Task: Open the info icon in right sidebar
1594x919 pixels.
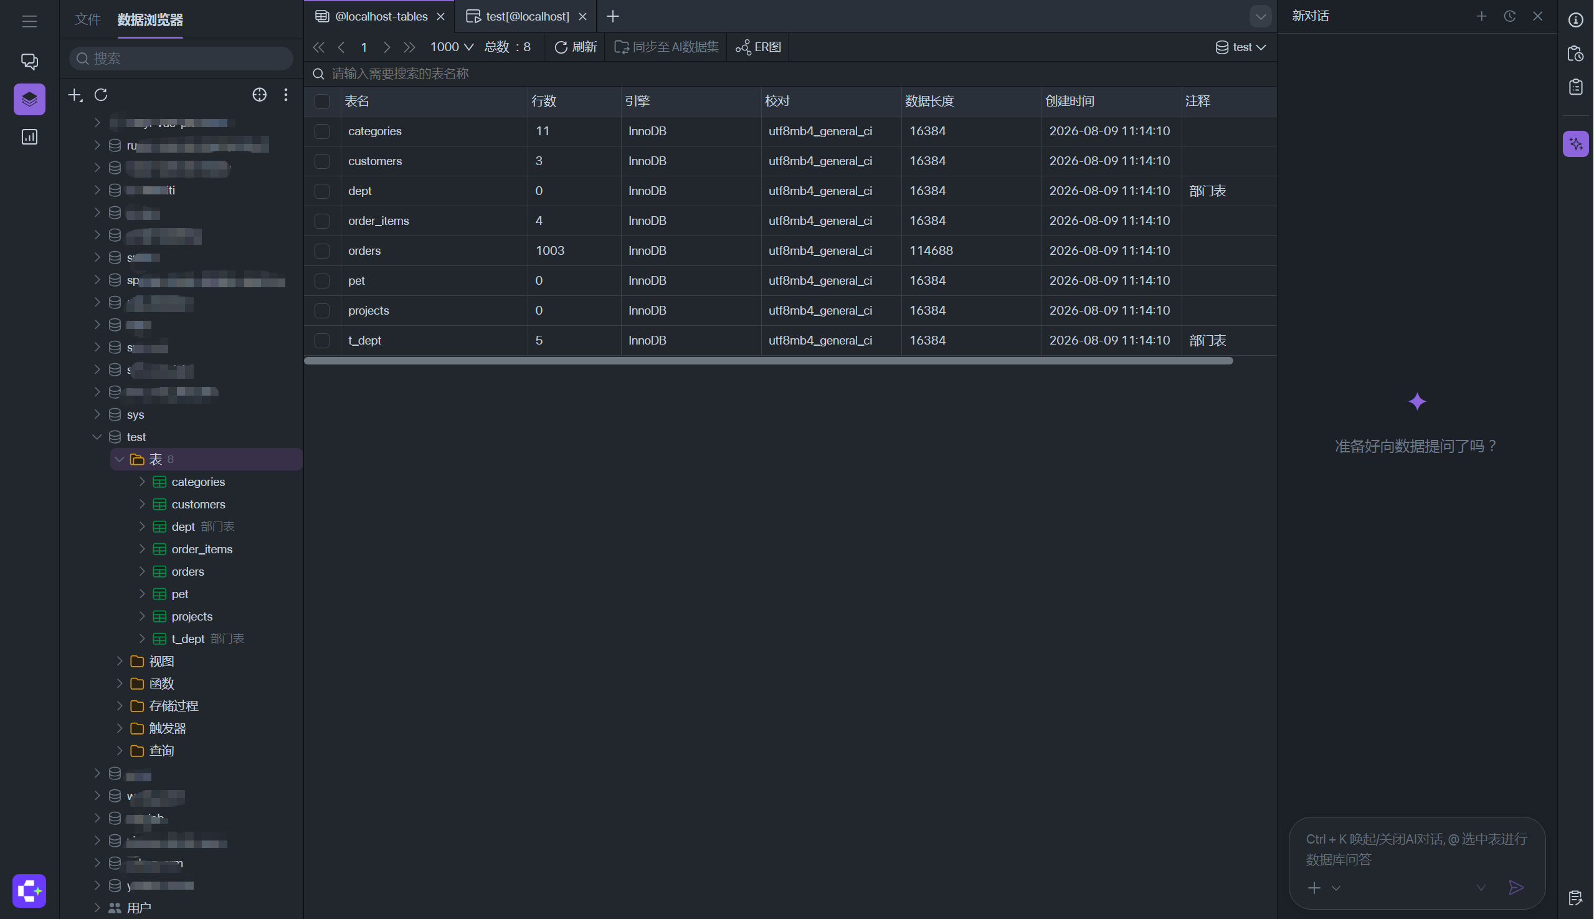Action: point(1576,20)
